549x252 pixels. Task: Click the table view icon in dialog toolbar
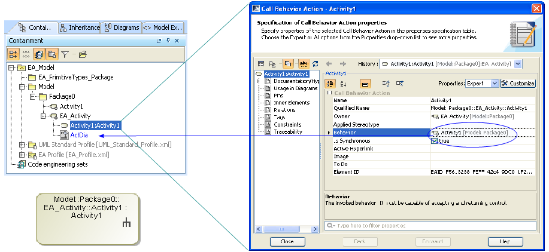pos(261,64)
